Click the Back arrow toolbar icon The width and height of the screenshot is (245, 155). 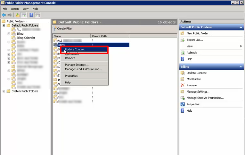pyautogui.click(x=4, y=15)
